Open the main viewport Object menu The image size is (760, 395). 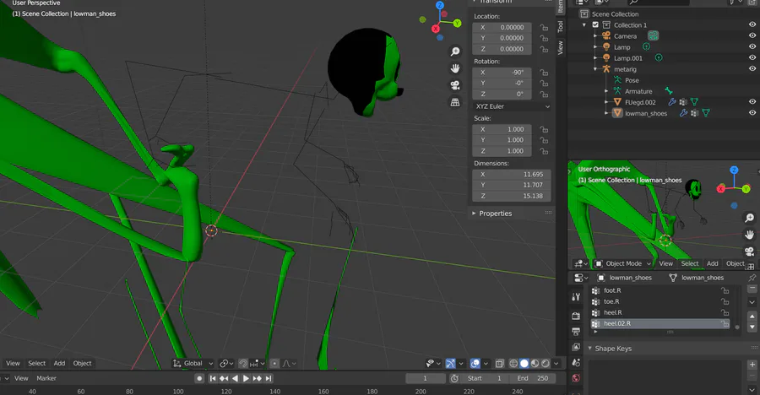point(82,363)
